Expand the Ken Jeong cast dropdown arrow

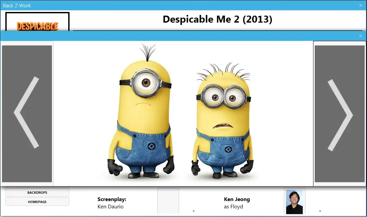click(x=320, y=211)
